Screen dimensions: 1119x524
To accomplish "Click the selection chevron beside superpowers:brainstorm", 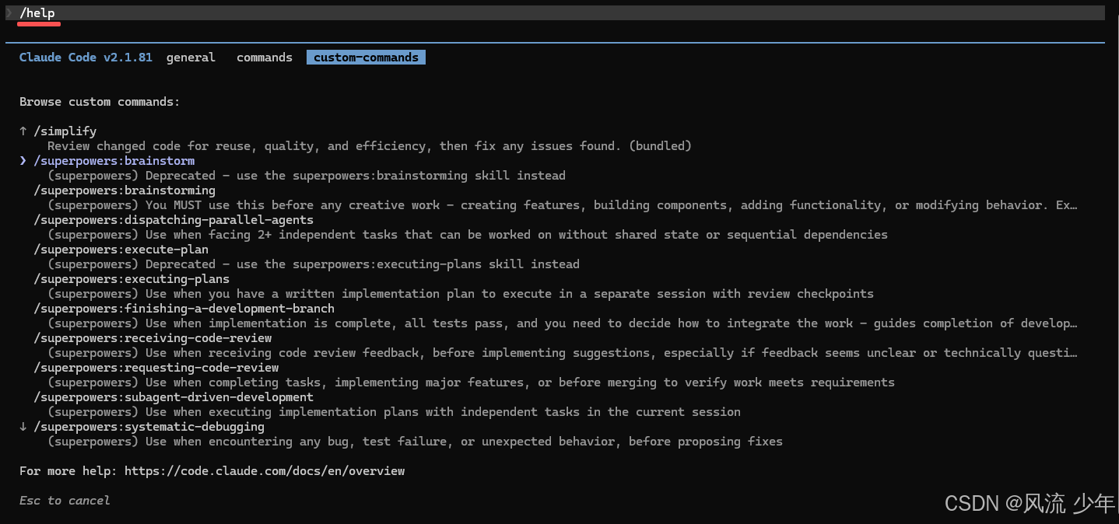I will pyautogui.click(x=23, y=161).
